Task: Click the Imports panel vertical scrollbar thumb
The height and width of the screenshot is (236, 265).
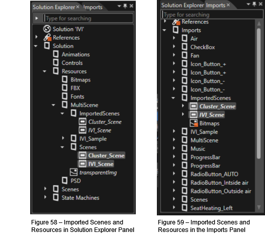Action: pos(259,94)
